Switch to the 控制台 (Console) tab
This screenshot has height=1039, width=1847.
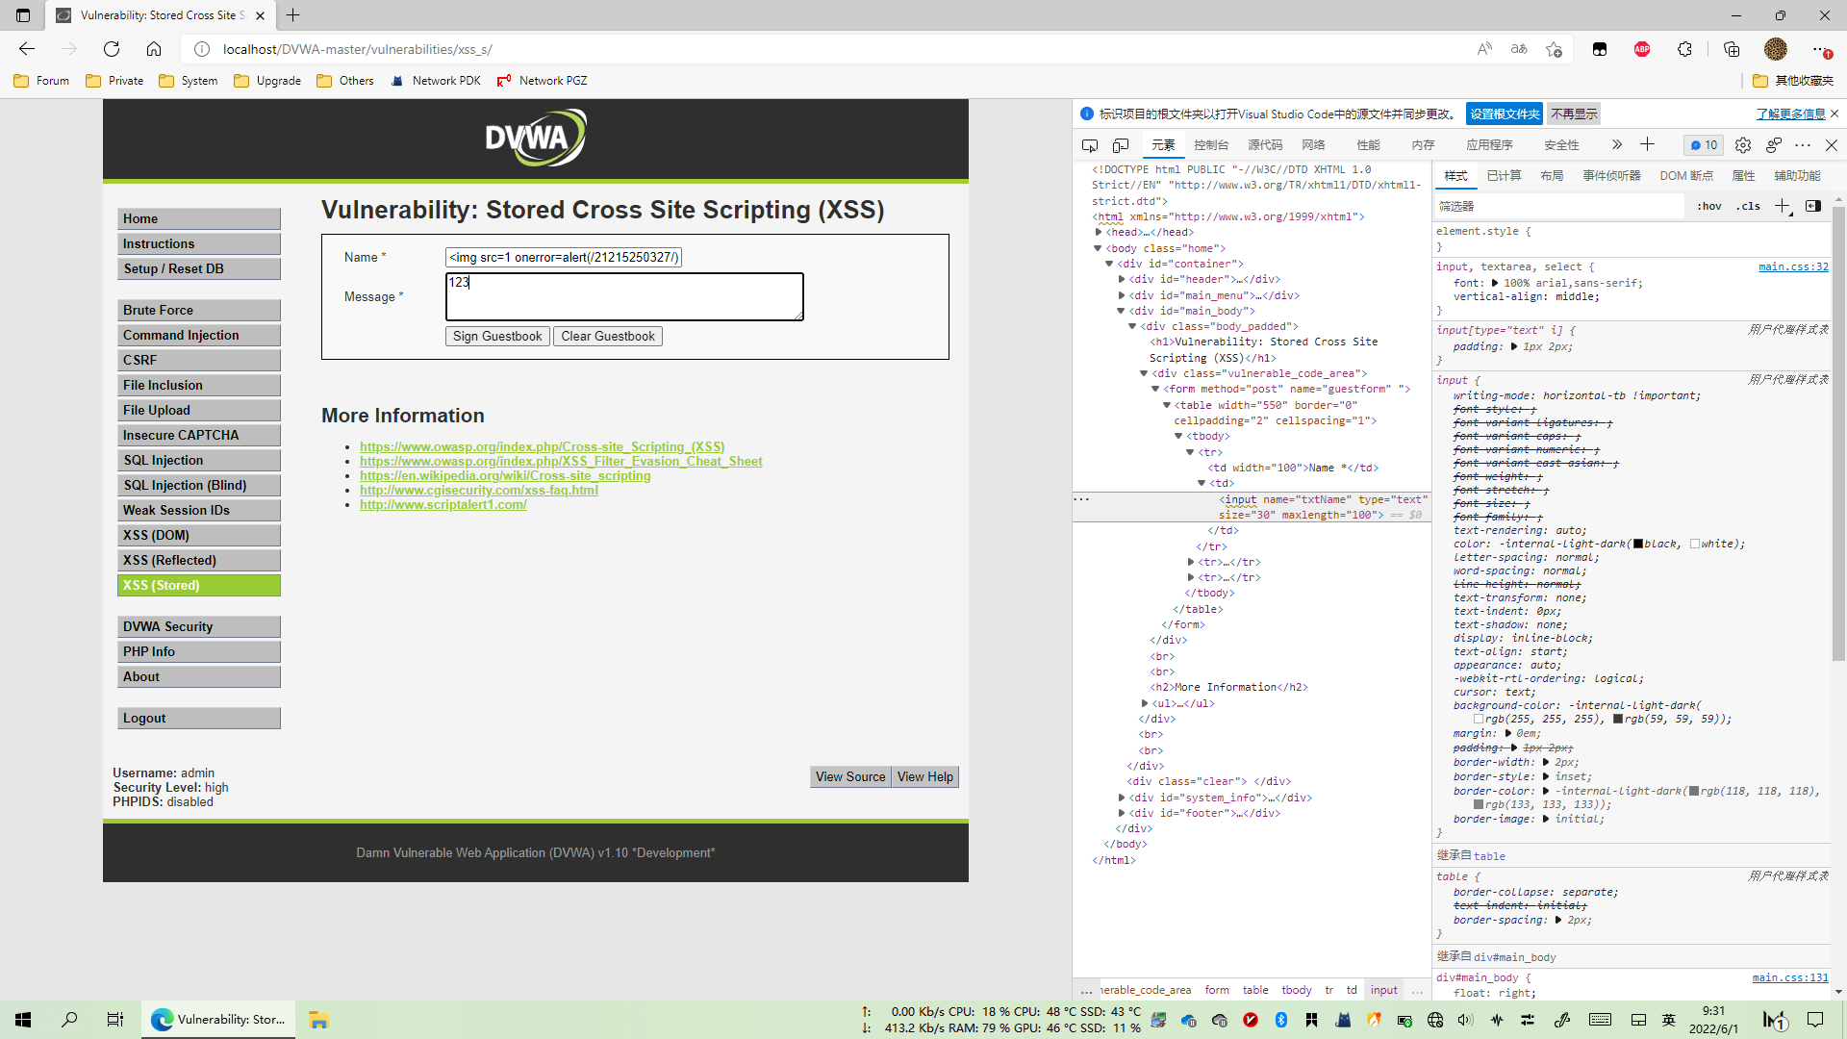1211,145
